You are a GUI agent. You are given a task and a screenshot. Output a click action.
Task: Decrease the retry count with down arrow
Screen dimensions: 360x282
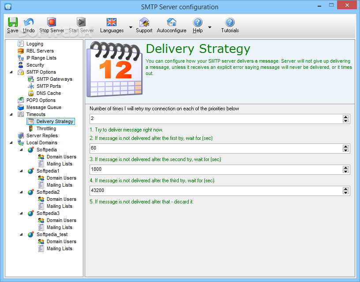click(345, 121)
